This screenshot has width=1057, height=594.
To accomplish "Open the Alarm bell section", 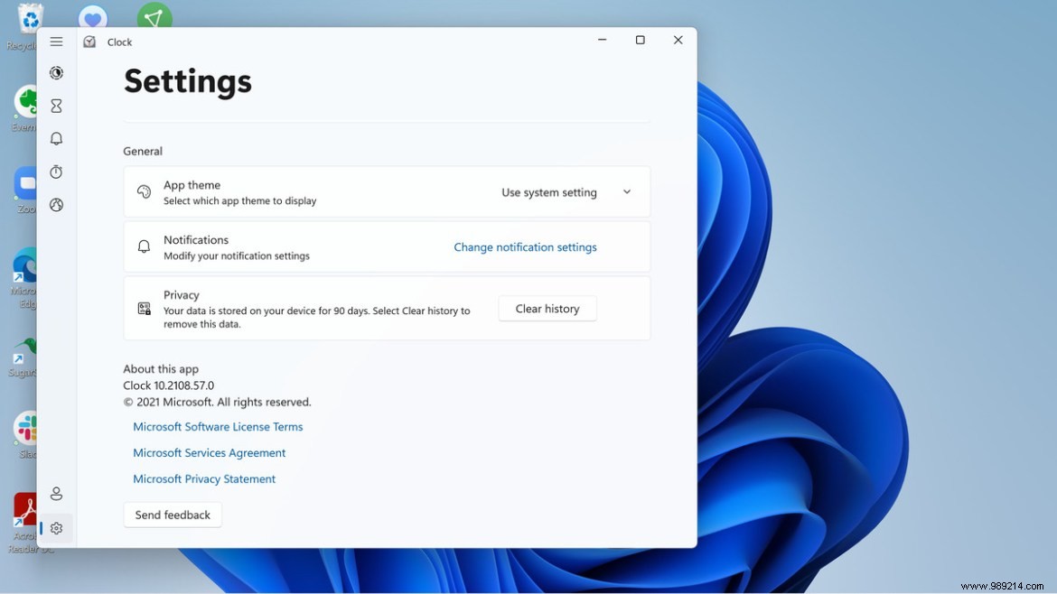I will coord(56,139).
